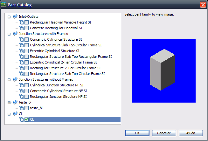
Task: Check Rectangular Headwall Variable Height SI
Action: coord(26,22)
